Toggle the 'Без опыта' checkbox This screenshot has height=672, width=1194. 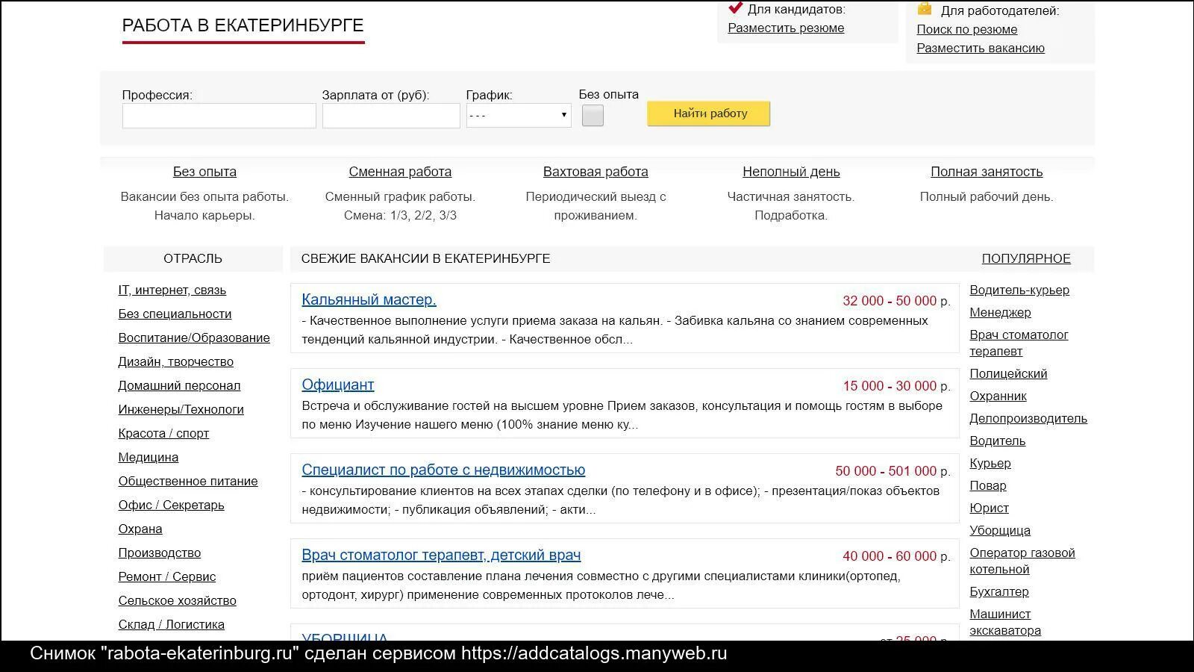593,116
